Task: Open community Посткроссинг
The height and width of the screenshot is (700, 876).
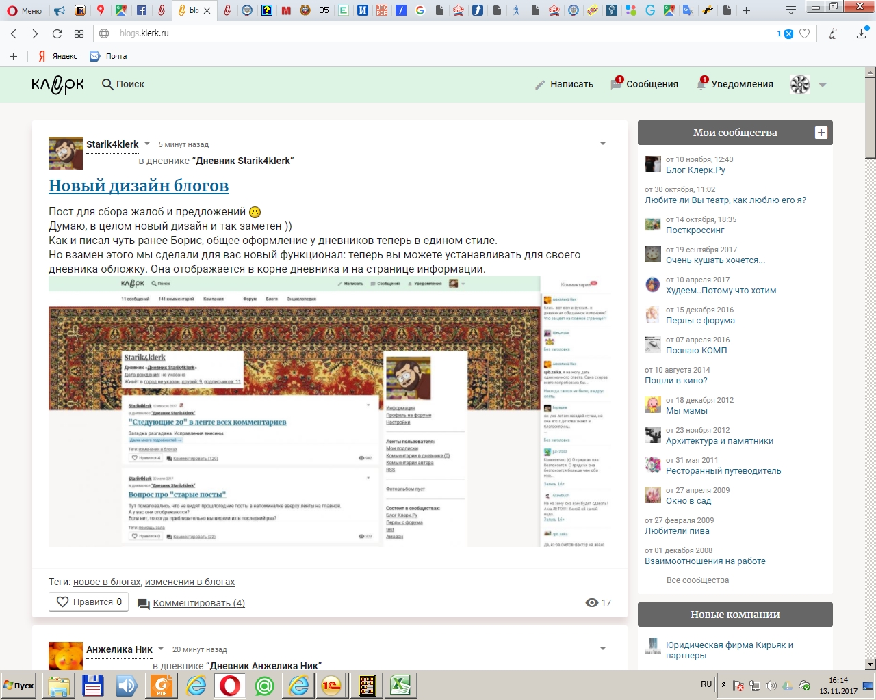Action: [695, 230]
